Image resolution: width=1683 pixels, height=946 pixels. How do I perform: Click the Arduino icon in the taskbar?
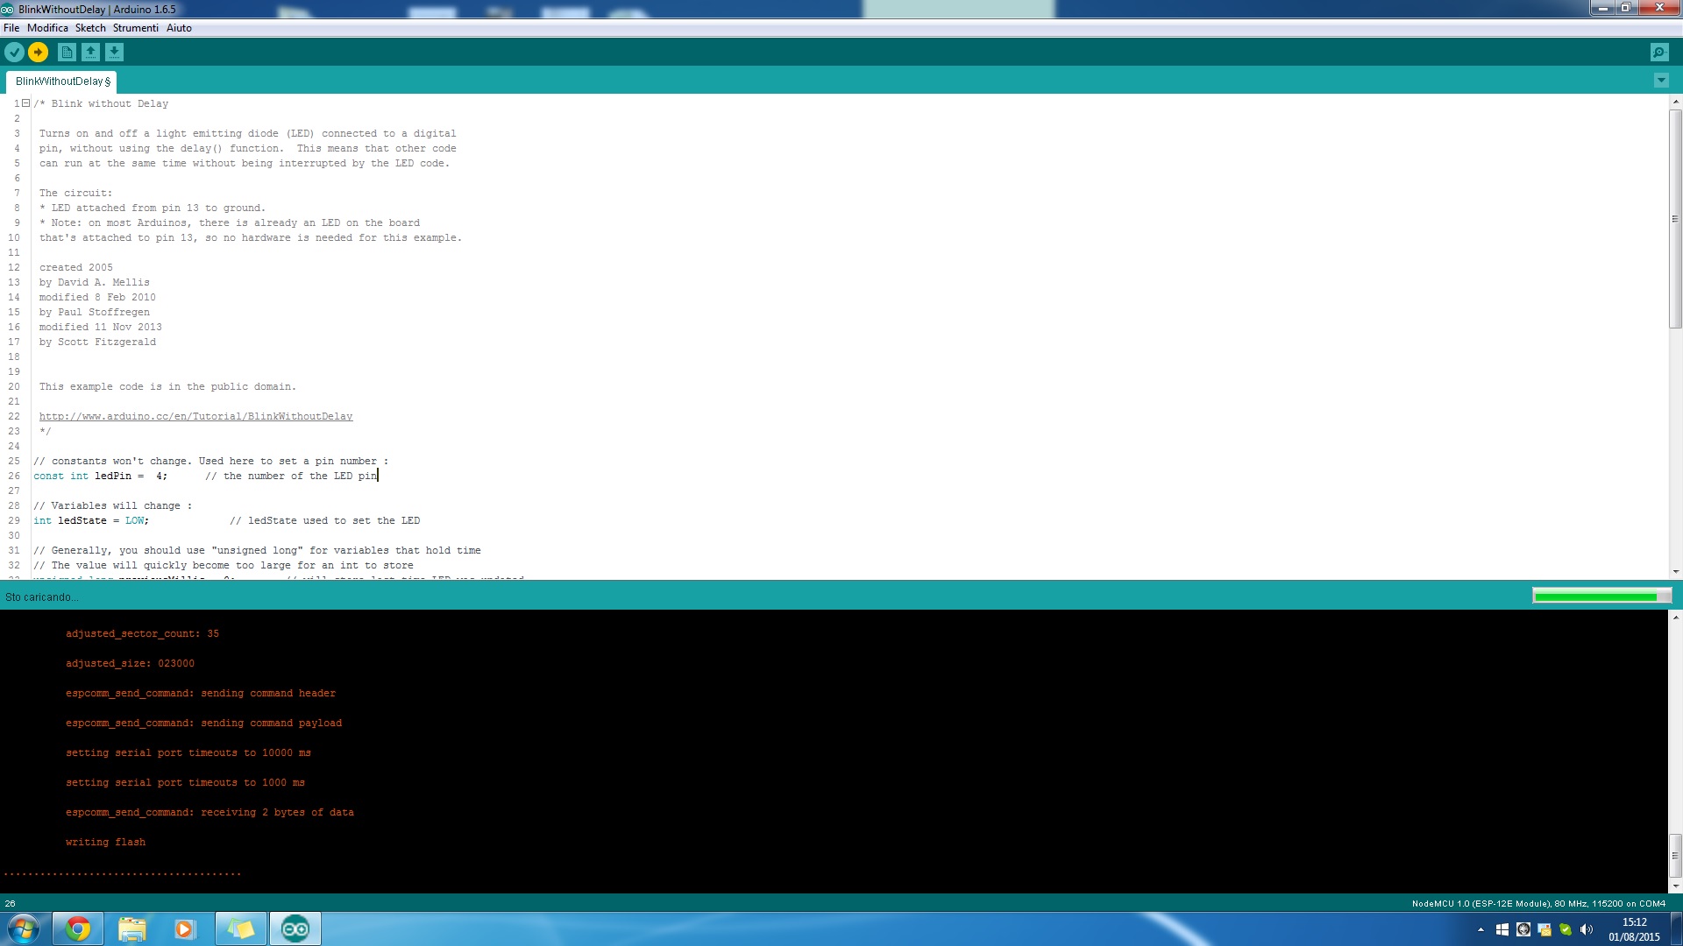coord(295,928)
